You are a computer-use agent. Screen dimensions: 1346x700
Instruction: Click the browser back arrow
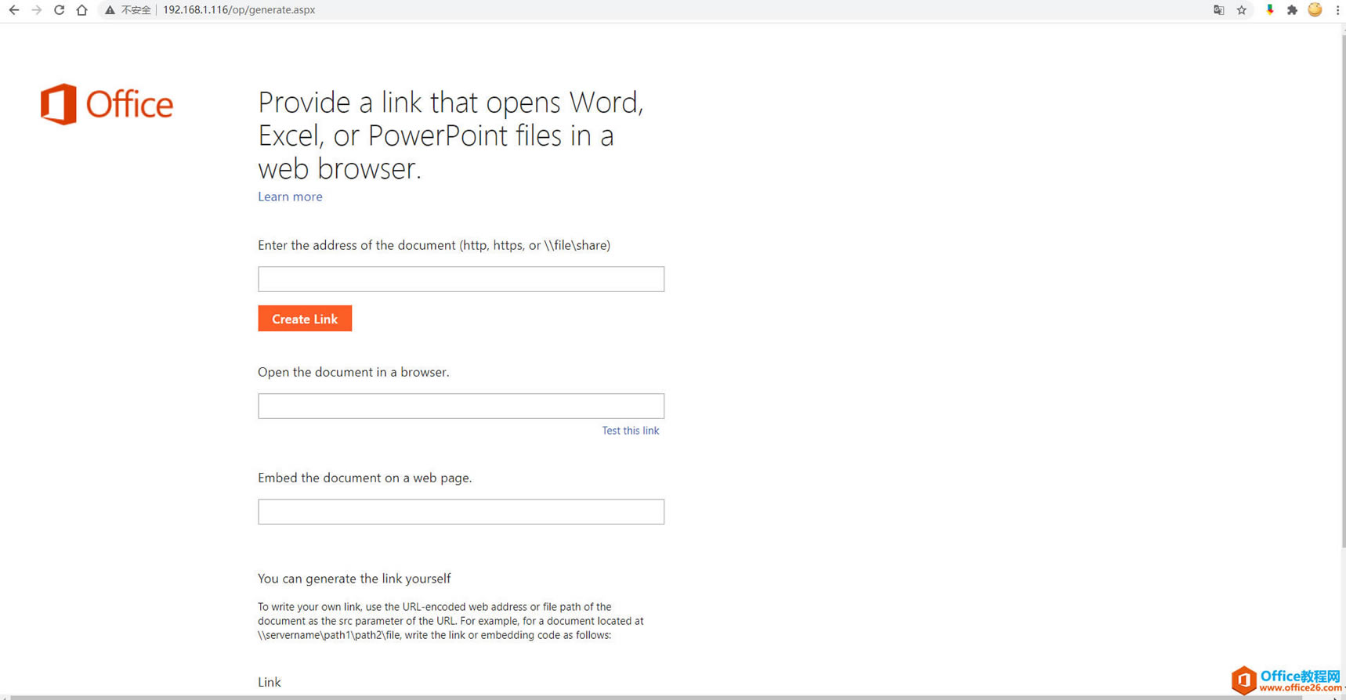[x=13, y=10]
